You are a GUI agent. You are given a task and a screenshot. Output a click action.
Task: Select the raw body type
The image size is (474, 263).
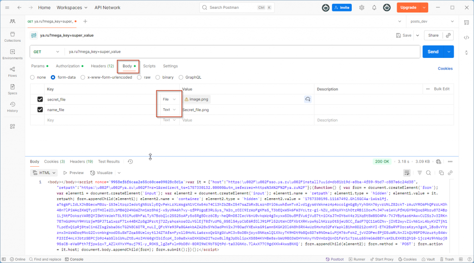click(139, 77)
